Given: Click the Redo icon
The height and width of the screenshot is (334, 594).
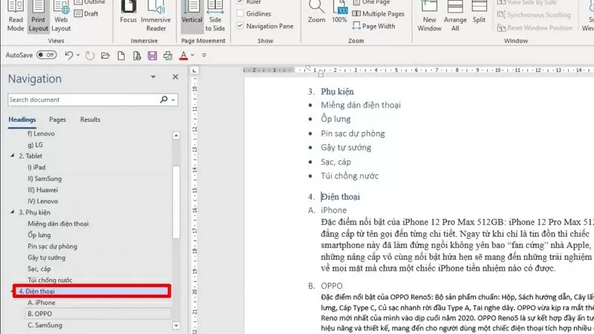Looking at the screenshot, I should (90, 56).
